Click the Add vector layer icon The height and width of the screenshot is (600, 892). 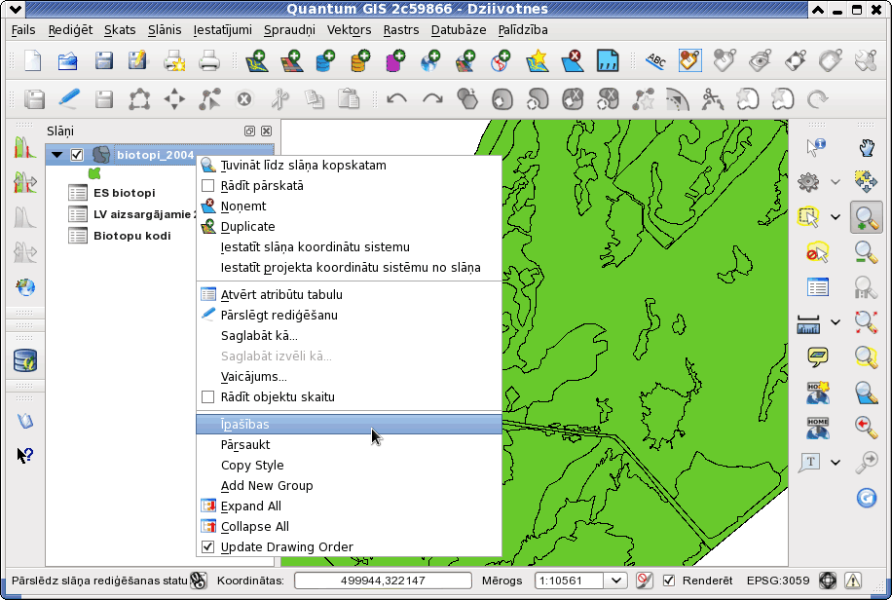(256, 61)
